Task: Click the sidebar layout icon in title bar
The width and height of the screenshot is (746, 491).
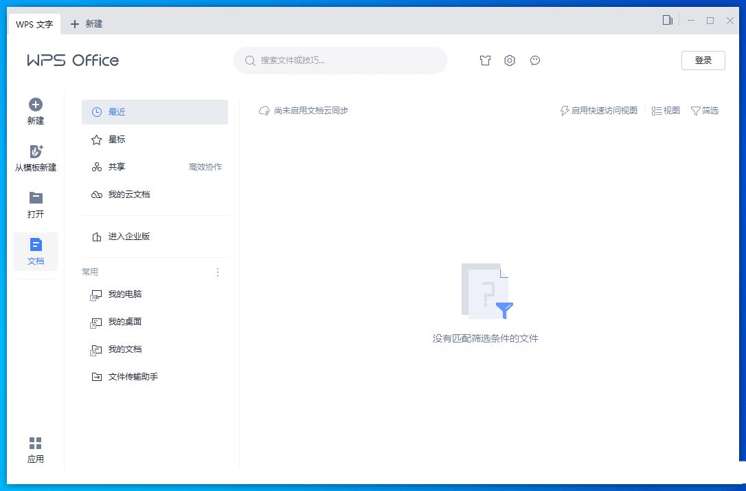Action: [x=667, y=21]
